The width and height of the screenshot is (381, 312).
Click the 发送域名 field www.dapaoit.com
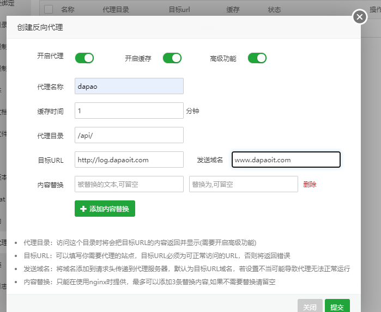pos(286,160)
